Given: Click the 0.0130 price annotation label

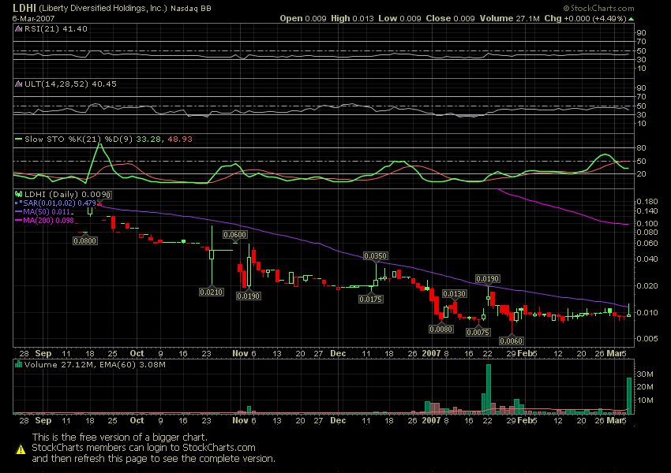Looking at the screenshot, I should click(x=455, y=294).
